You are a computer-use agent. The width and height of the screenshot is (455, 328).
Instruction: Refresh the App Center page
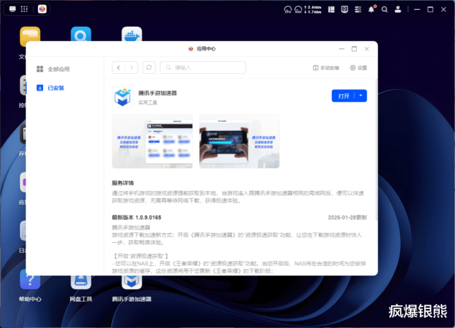[x=149, y=68]
